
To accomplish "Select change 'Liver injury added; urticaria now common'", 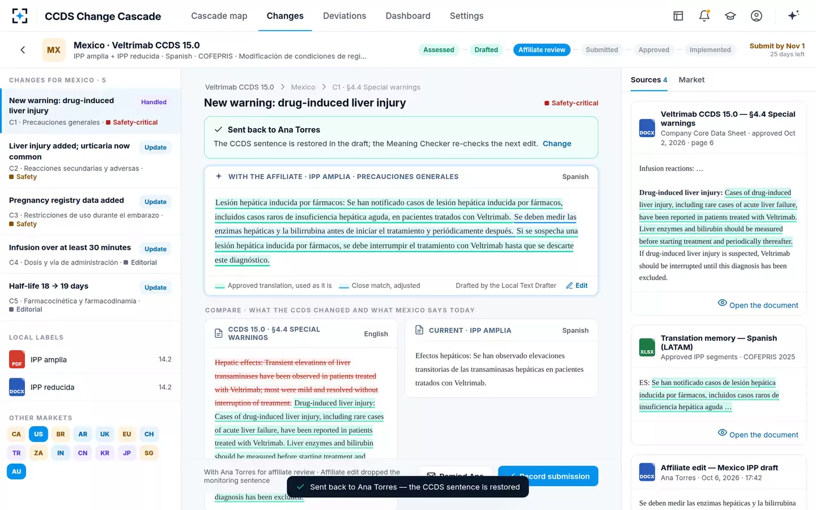I will point(91,161).
